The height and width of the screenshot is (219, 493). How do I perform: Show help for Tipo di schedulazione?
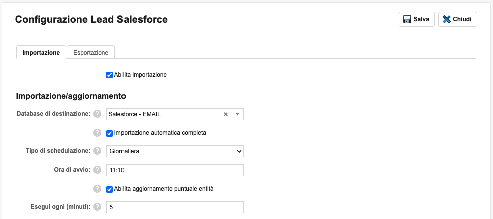97,151
